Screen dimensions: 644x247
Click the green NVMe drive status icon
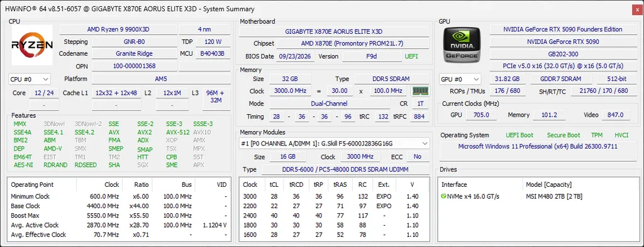[443, 197]
